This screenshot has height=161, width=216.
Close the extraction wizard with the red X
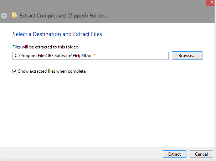coord(211,2)
